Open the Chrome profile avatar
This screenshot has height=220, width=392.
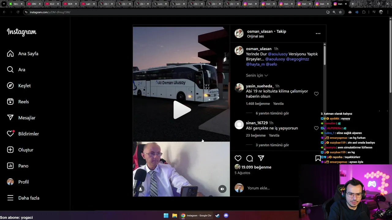(x=381, y=12)
